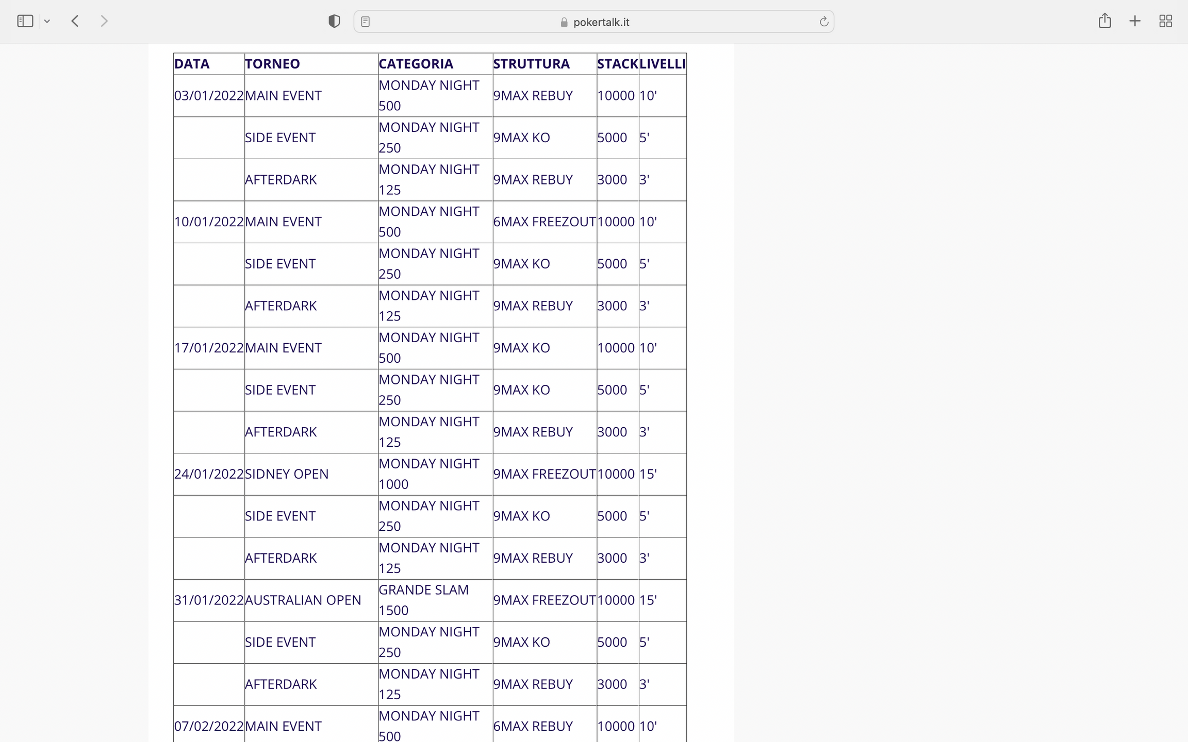Open the privacy report shield icon
Screen dimensions: 1188x742
334,21
